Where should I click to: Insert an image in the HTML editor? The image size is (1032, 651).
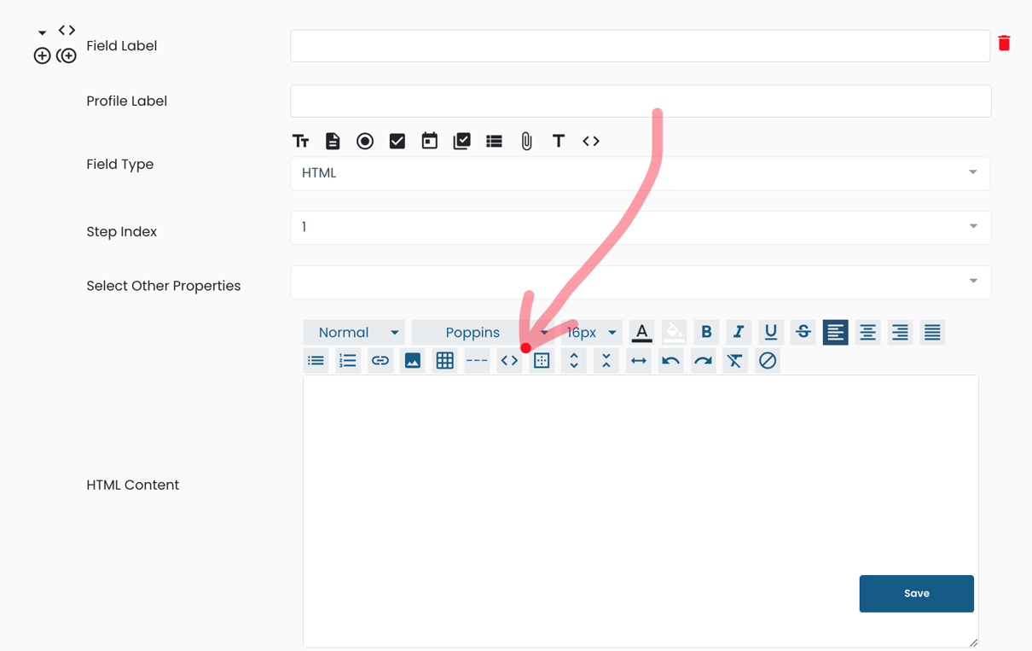(413, 360)
